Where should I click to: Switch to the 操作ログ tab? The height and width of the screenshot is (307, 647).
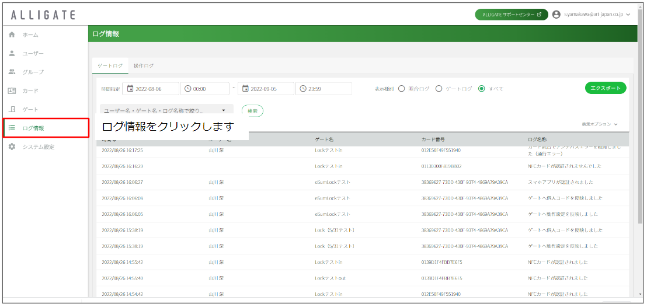click(x=144, y=65)
